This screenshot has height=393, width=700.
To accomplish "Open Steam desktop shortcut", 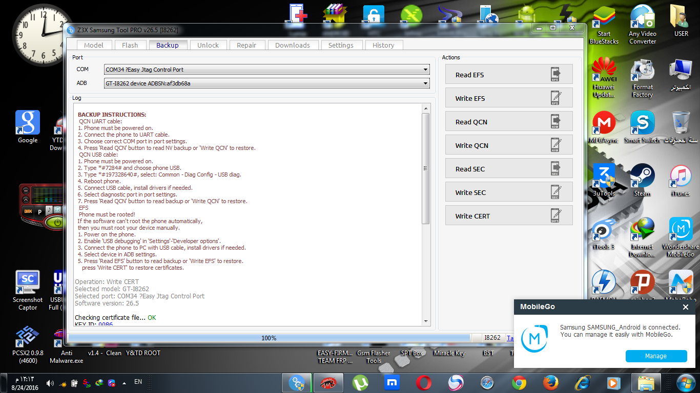I will pos(643,180).
